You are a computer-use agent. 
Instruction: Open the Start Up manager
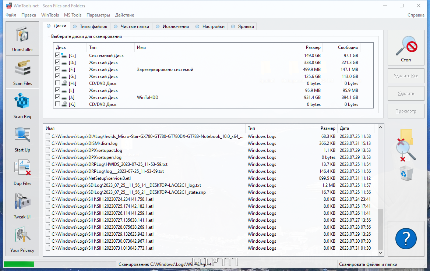(x=22, y=139)
